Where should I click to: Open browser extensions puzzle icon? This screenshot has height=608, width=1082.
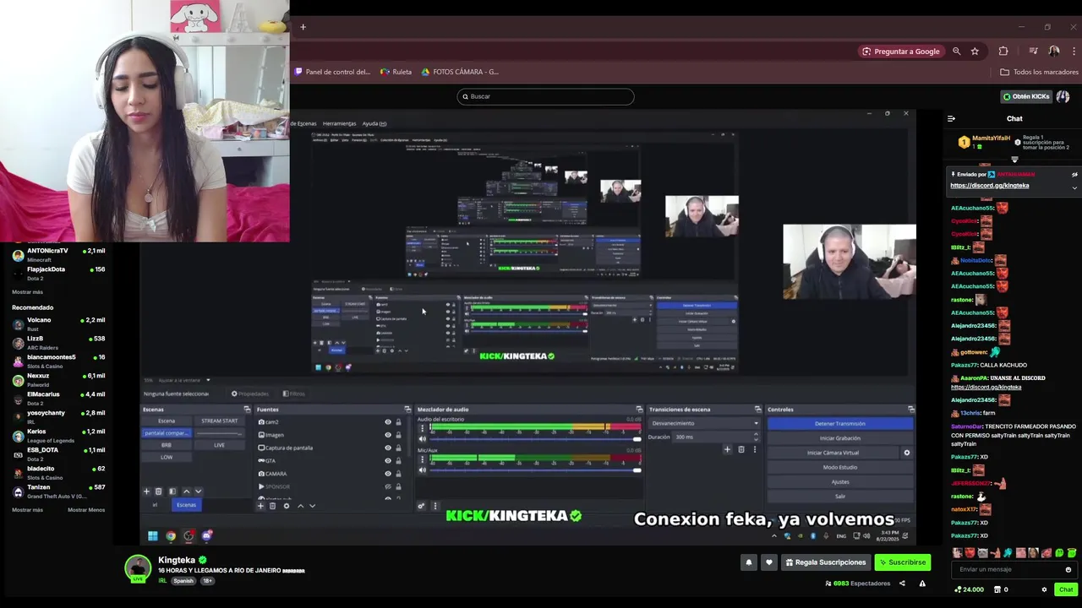click(x=1003, y=52)
